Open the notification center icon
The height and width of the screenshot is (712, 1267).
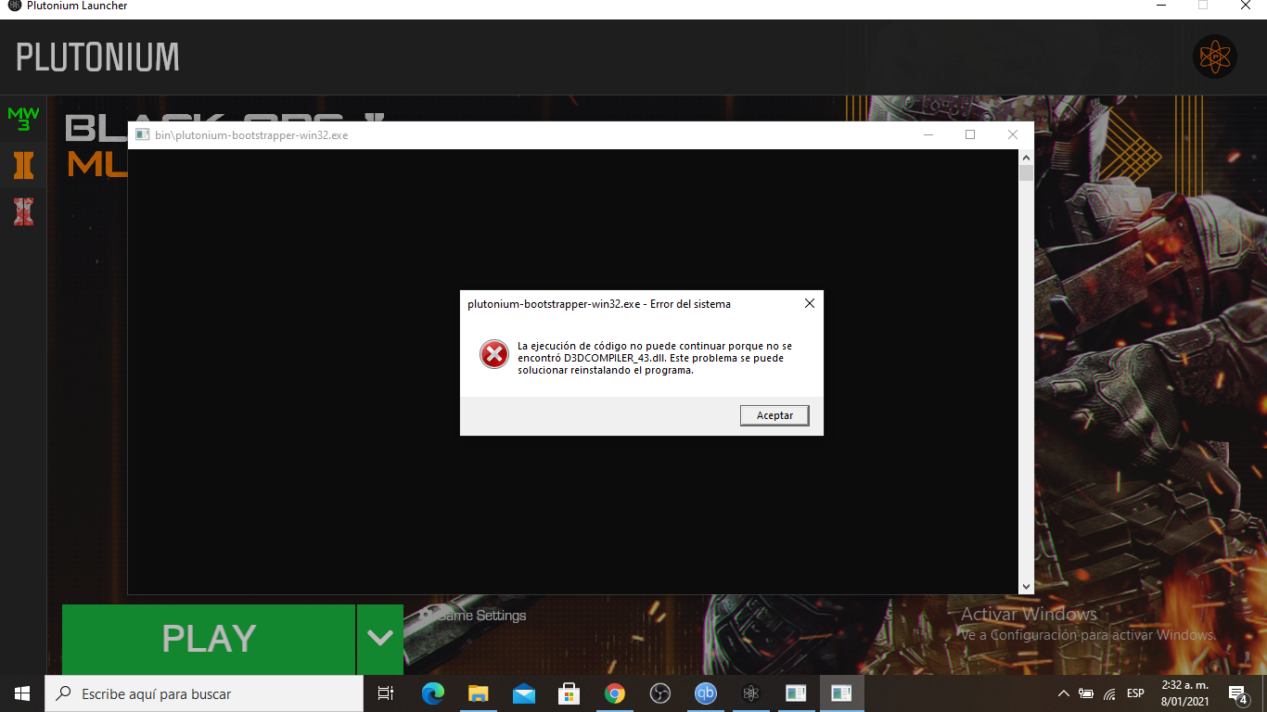pyautogui.click(x=1236, y=693)
